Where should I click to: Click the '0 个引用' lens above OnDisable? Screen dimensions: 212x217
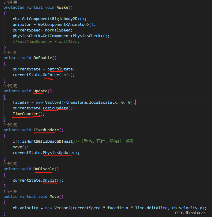(10, 164)
